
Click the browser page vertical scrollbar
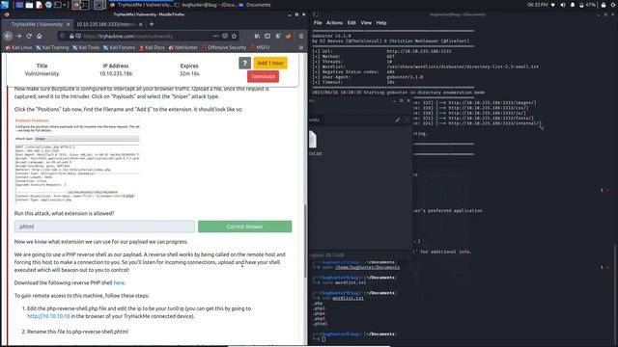click(x=305, y=241)
